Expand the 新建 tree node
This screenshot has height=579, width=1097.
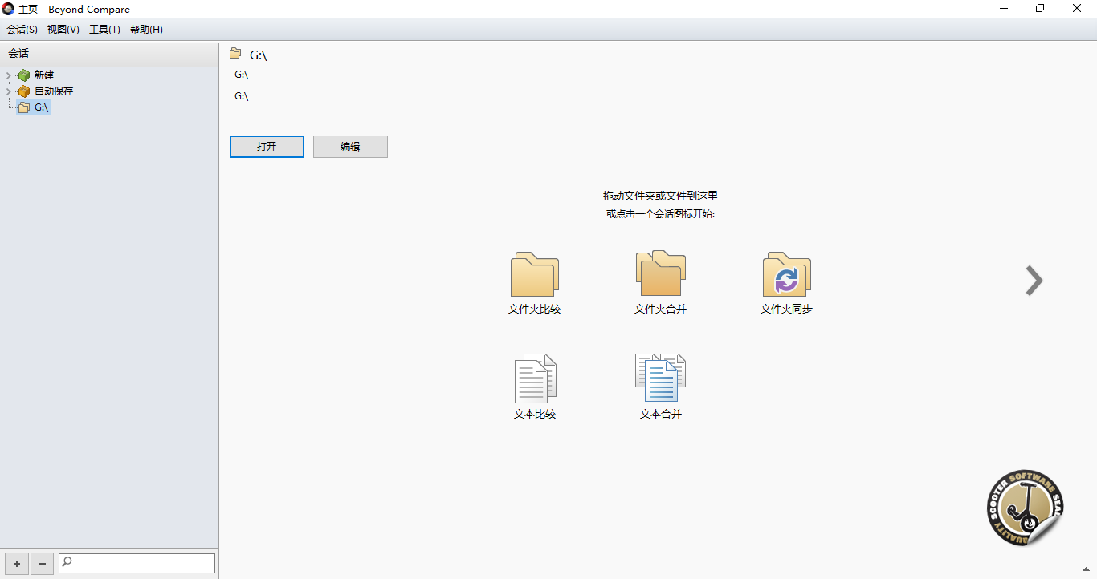pyautogui.click(x=8, y=75)
